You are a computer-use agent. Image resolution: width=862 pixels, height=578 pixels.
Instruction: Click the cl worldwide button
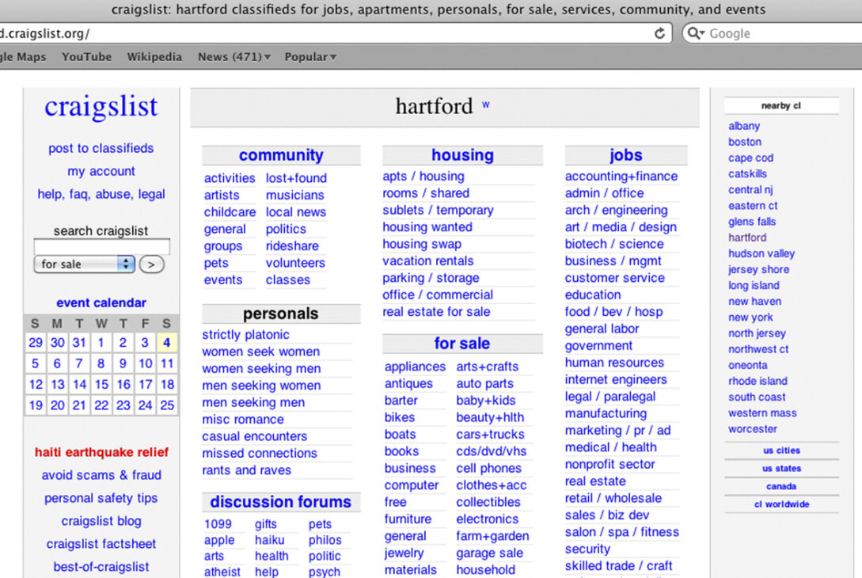pos(781,504)
